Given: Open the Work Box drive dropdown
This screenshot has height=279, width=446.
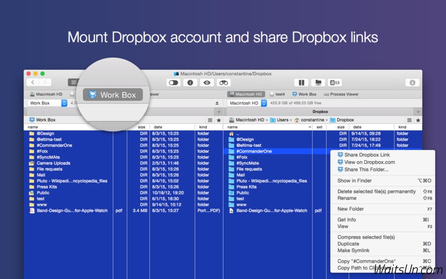Looking at the screenshot, I should click(47, 103).
